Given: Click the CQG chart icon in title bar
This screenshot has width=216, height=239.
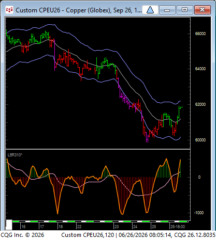Looking at the screenshot, I should (x=9, y=10).
